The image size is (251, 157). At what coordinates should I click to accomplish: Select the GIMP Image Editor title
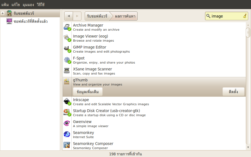coord(89,47)
